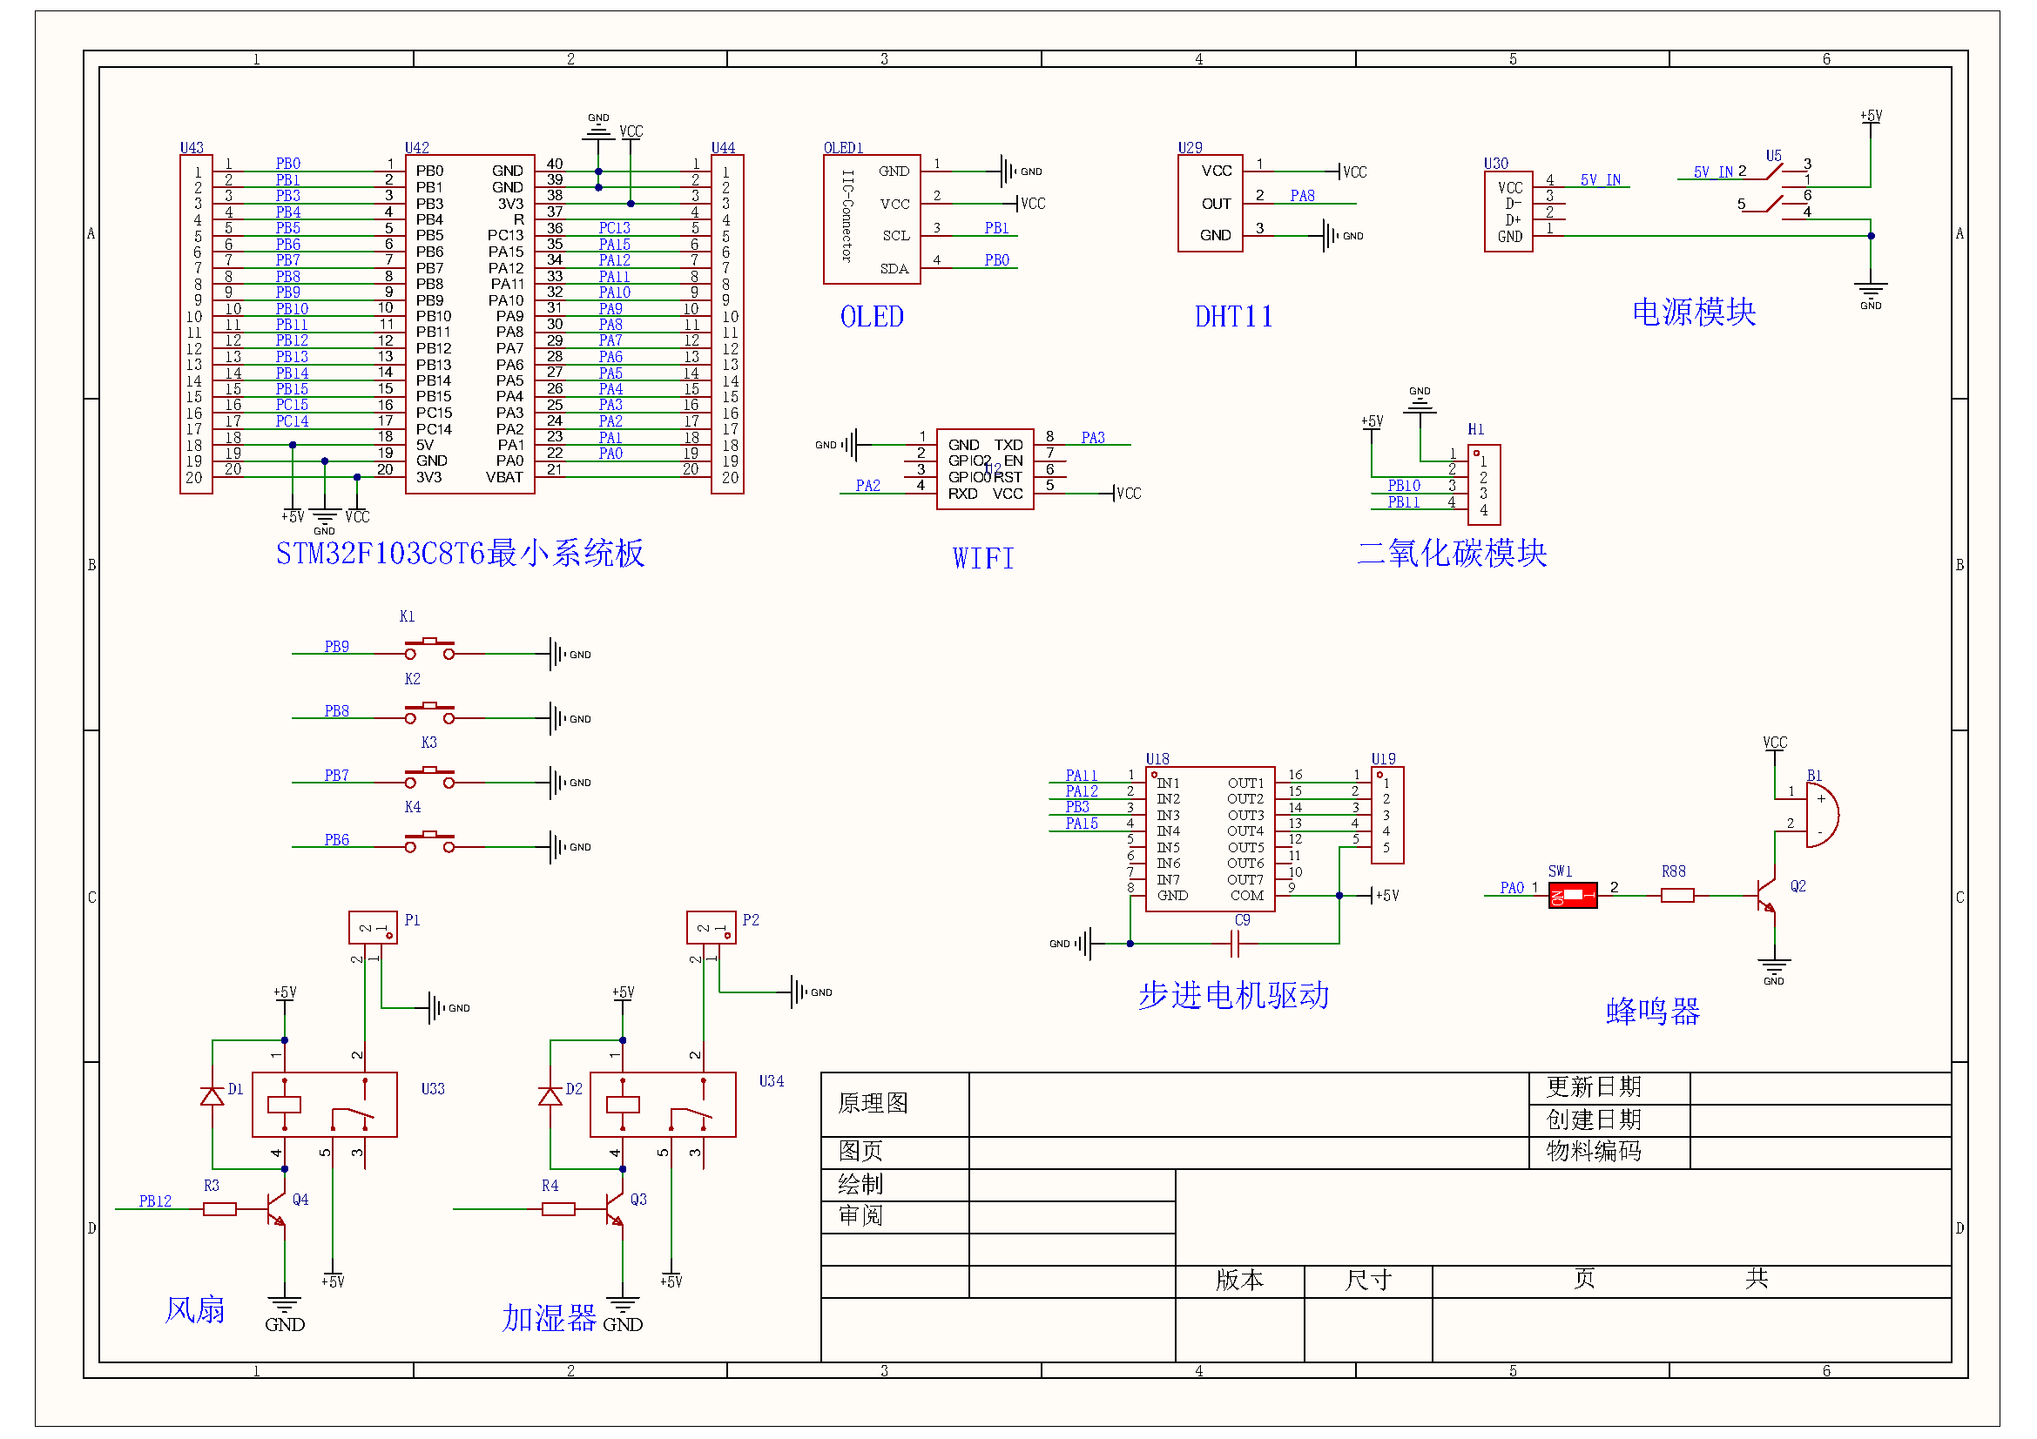
Task: Select the U18 motor driver chip
Action: [1211, 838]
